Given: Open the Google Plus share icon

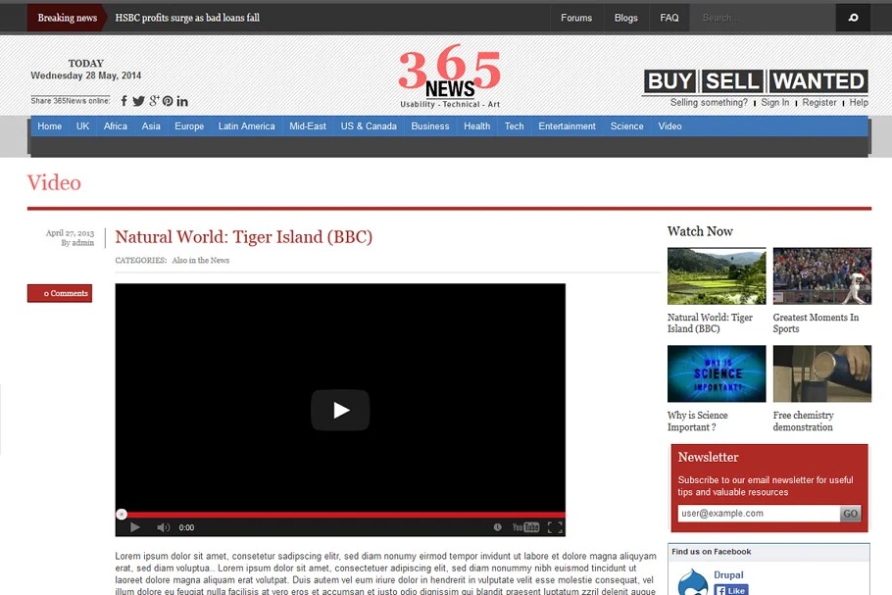Looking at the screenshot, I should [x=154, y=101].
